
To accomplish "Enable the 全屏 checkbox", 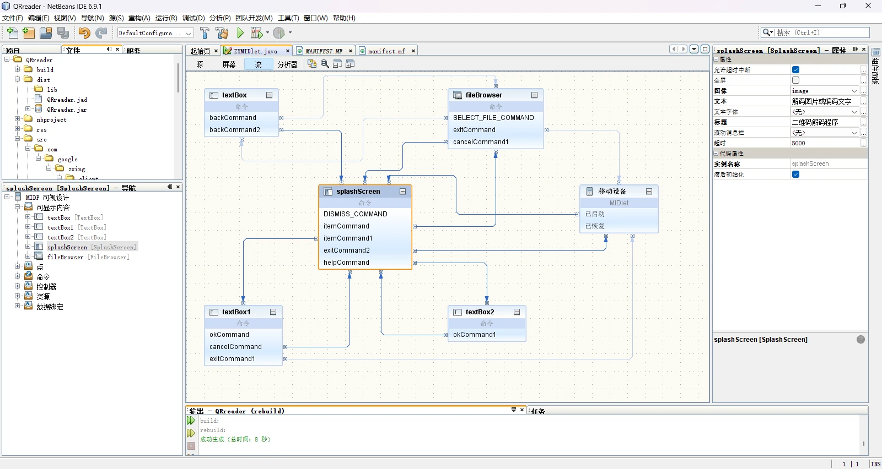I will (795, 80).
